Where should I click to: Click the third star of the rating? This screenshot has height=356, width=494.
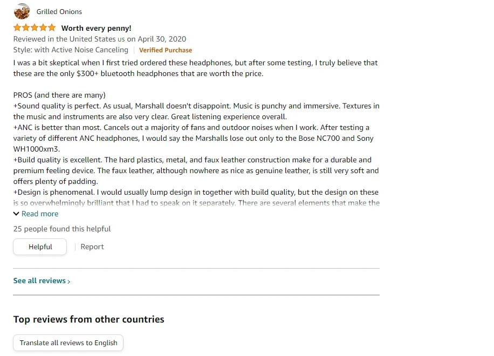(35, 28)
